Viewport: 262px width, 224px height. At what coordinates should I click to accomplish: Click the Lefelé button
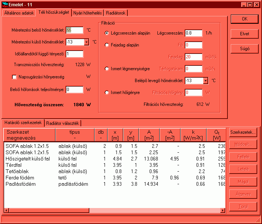(243, 169)
